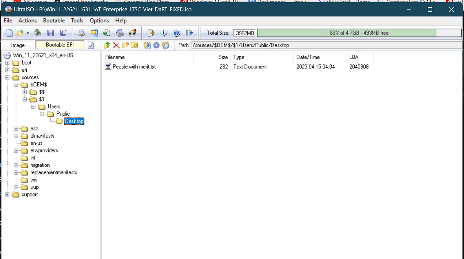The image size is (464, 259).
Task: Collapse the $1 folder node
Action: (24, 99)
